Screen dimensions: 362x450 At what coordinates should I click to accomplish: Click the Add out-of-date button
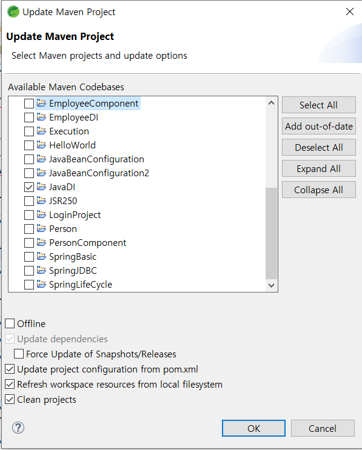[x=318, y=126]
